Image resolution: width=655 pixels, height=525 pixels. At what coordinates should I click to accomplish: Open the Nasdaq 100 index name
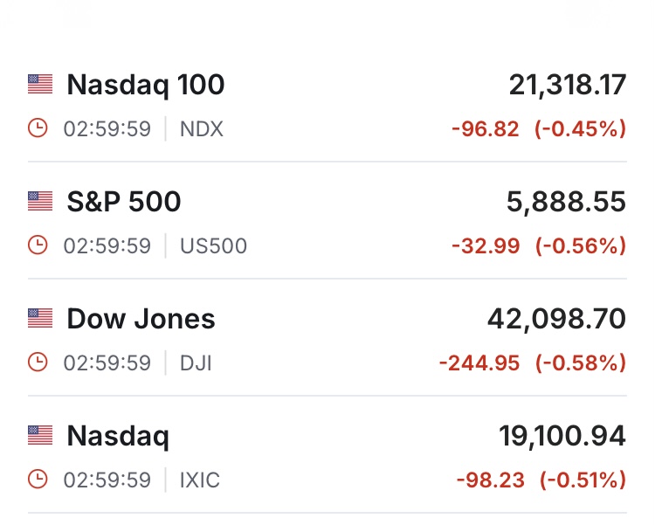[146, 85]
